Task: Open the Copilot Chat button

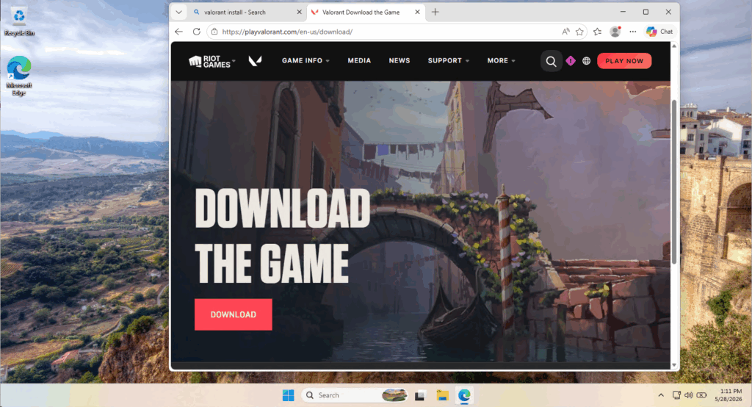Action: [660, 32]
